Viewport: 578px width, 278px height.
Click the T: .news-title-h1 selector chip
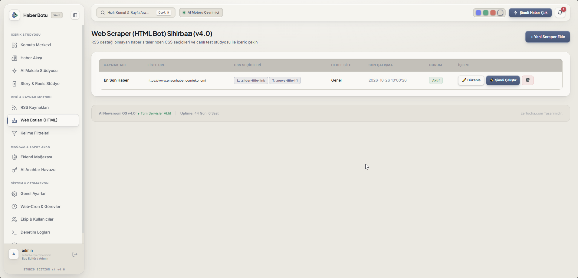pos(285,80)
